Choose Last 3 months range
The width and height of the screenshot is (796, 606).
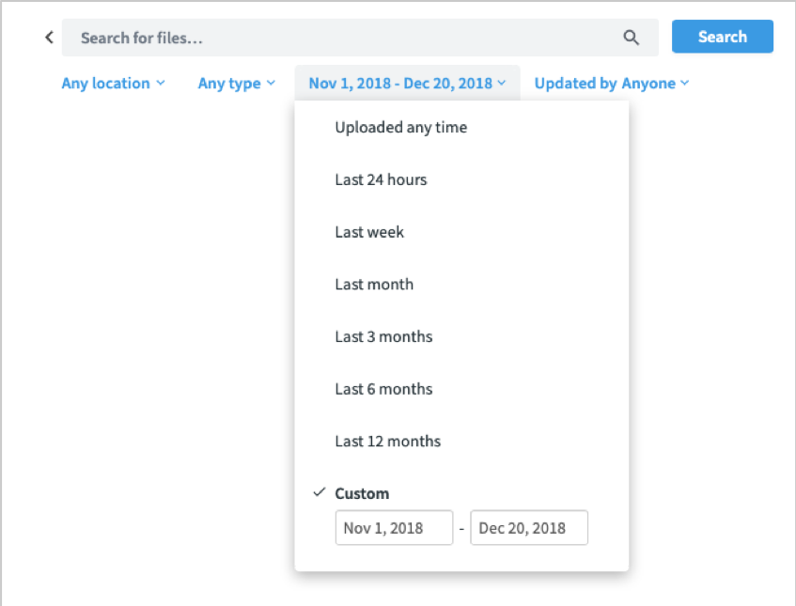click(383, 336)
